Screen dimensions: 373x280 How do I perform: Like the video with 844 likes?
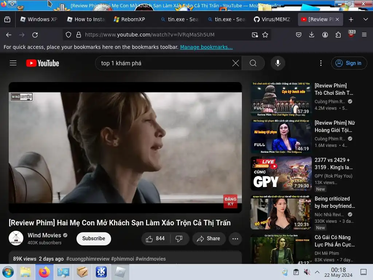click(155, 238)
